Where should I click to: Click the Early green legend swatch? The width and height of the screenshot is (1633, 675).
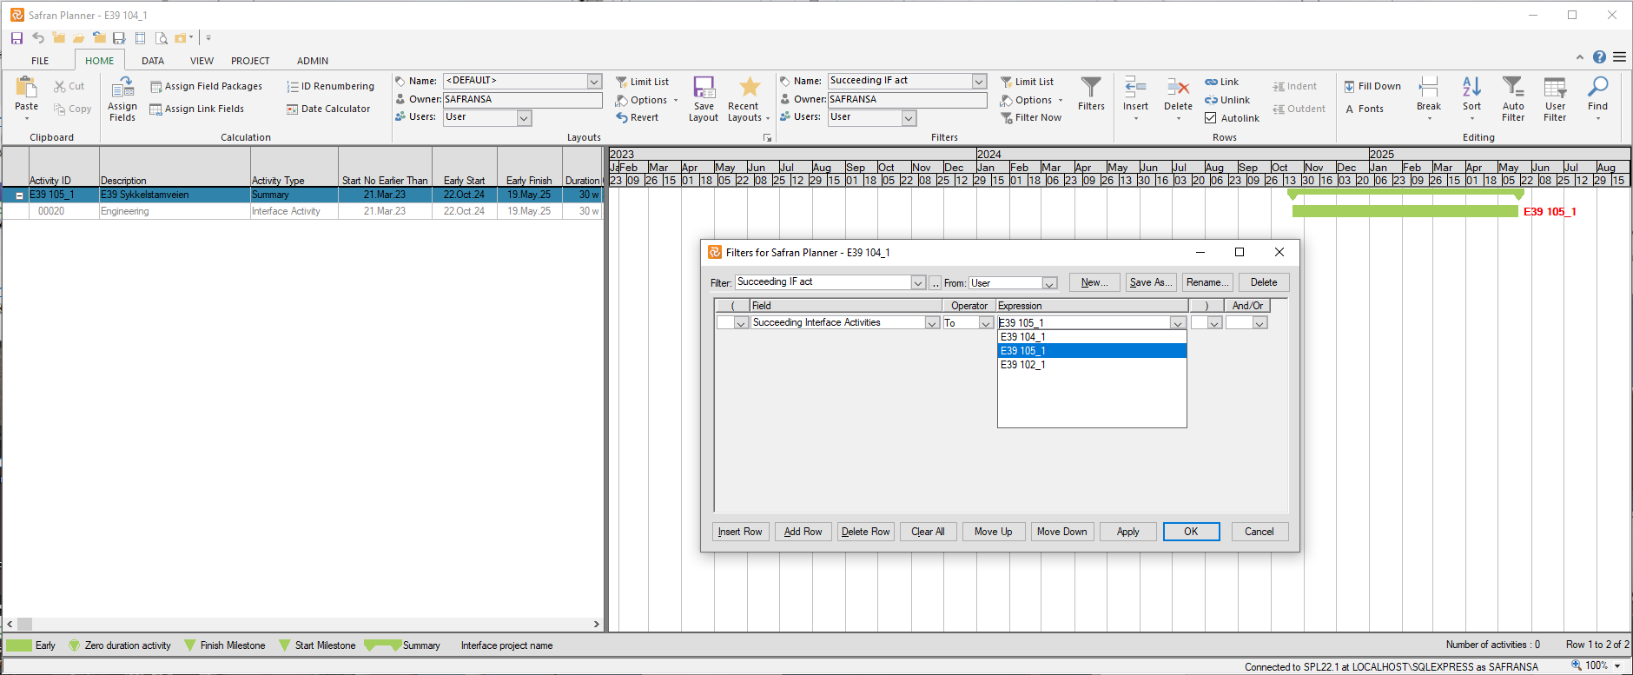pos(19,645)
